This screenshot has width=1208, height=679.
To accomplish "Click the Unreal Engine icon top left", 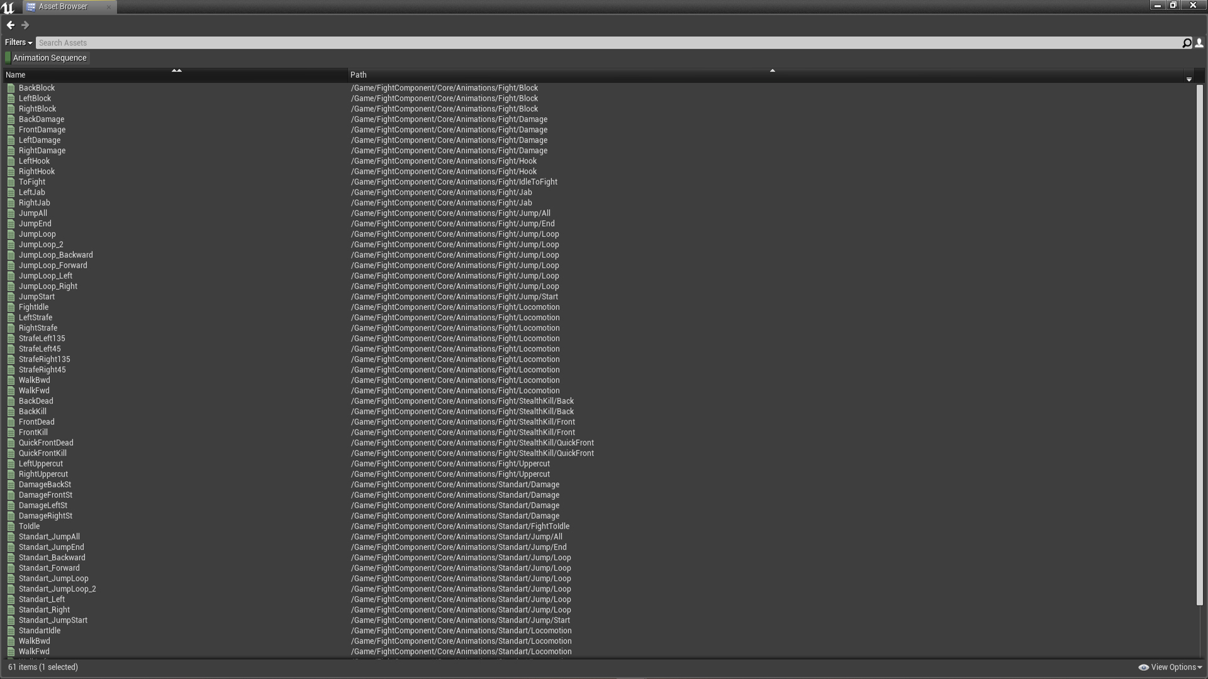I will tap(8, 7).
